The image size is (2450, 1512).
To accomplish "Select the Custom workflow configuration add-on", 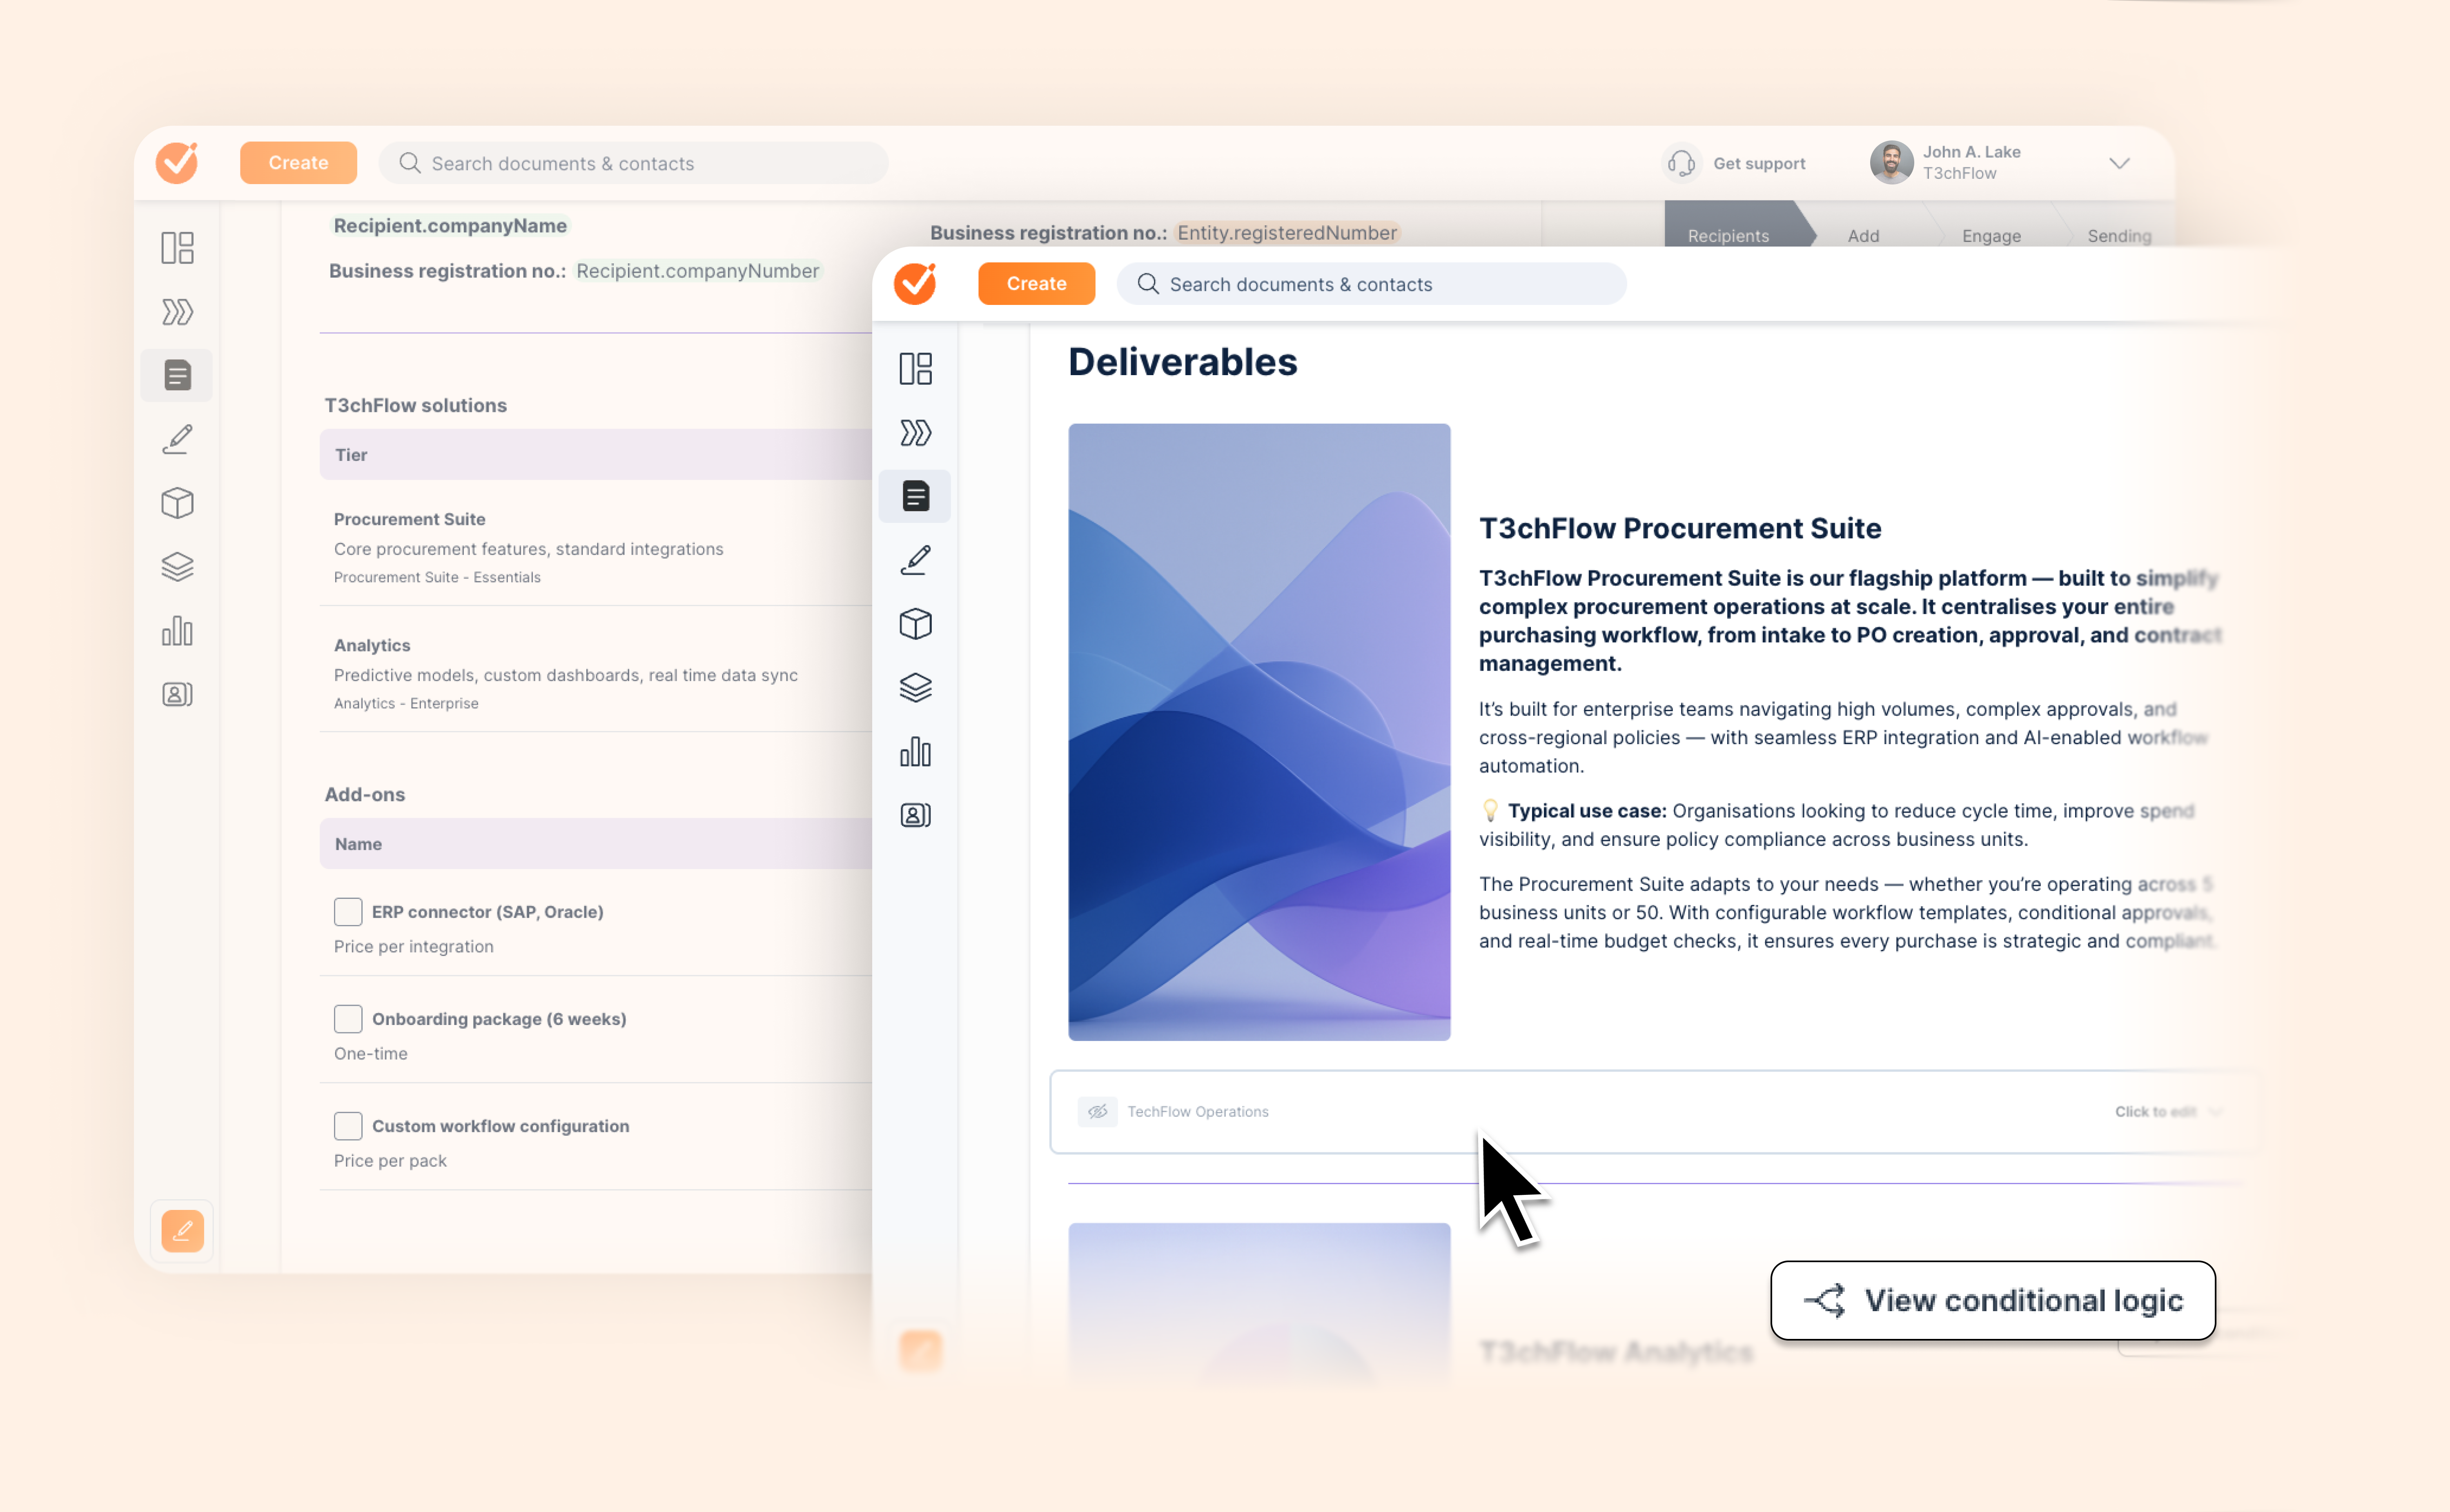I will 347,1126.
